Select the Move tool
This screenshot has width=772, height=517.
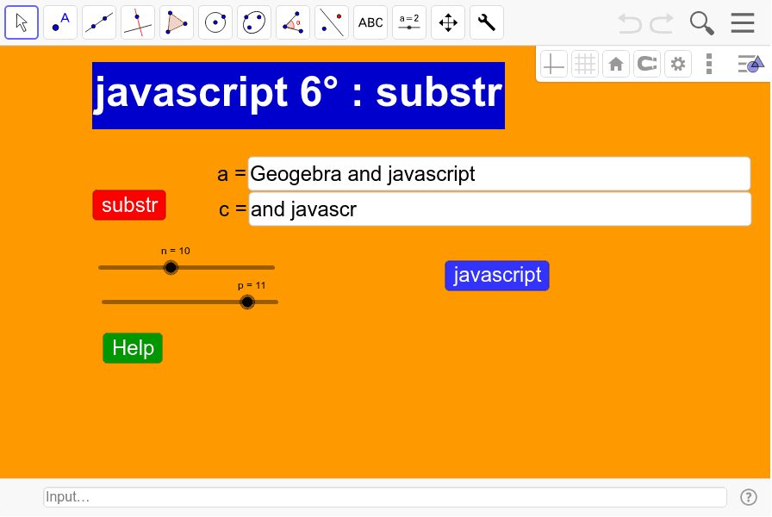pos(22,22)
